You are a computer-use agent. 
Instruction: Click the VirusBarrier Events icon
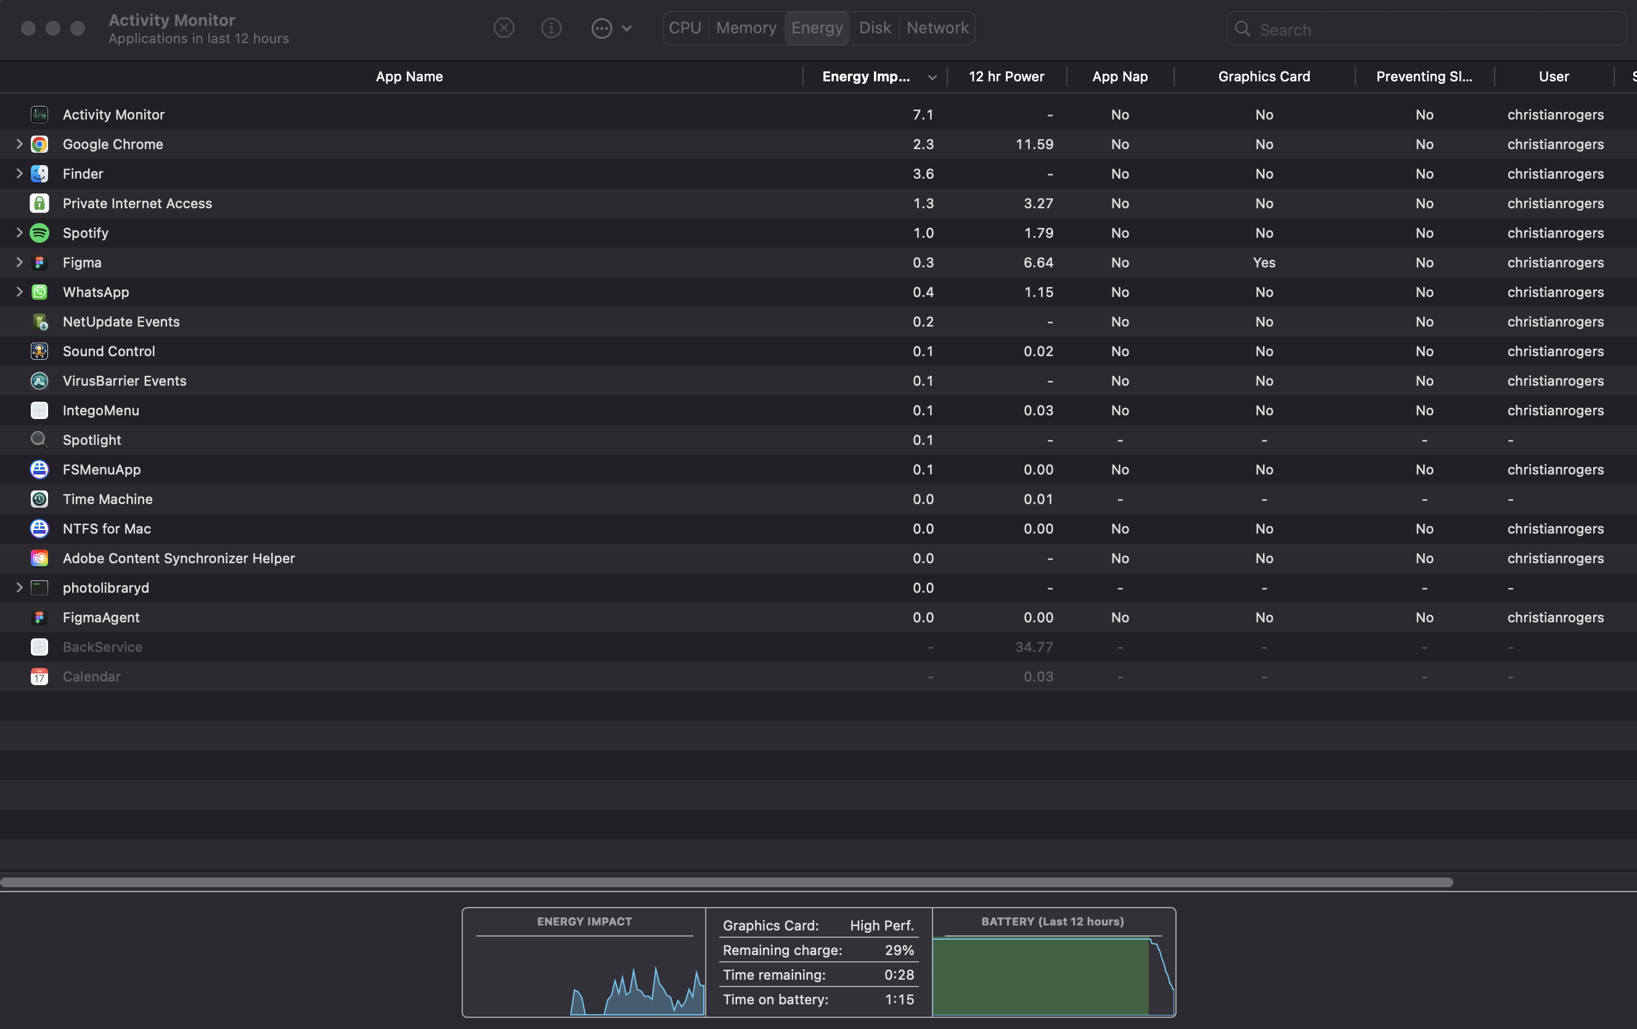pos(39,381)
